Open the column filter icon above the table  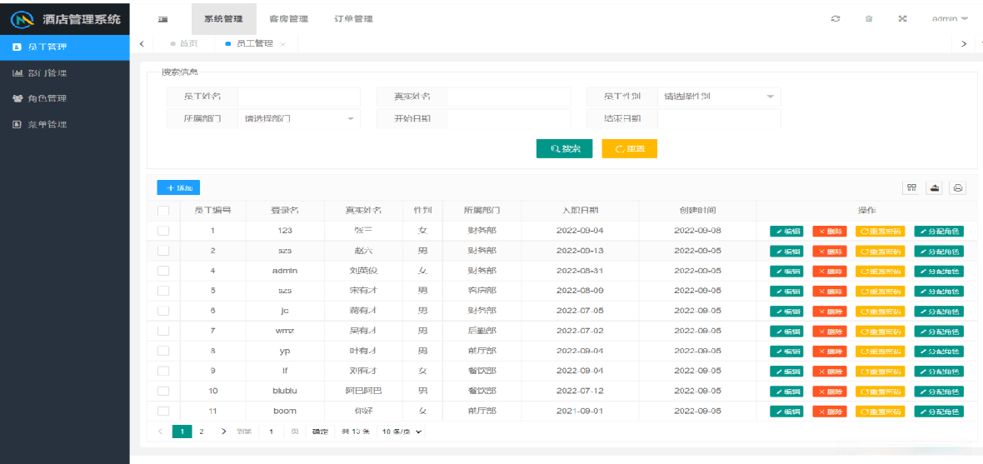coord(912,188)
